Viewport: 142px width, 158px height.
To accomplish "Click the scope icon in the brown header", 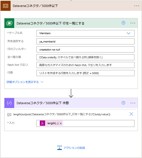I will (6, 6).
